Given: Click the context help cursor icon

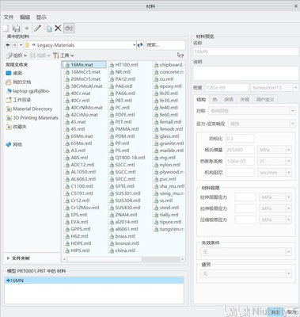Looking at the screenshot, I should [x=180, y=55].
